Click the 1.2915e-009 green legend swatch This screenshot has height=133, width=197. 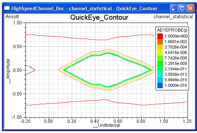[160, 63]
